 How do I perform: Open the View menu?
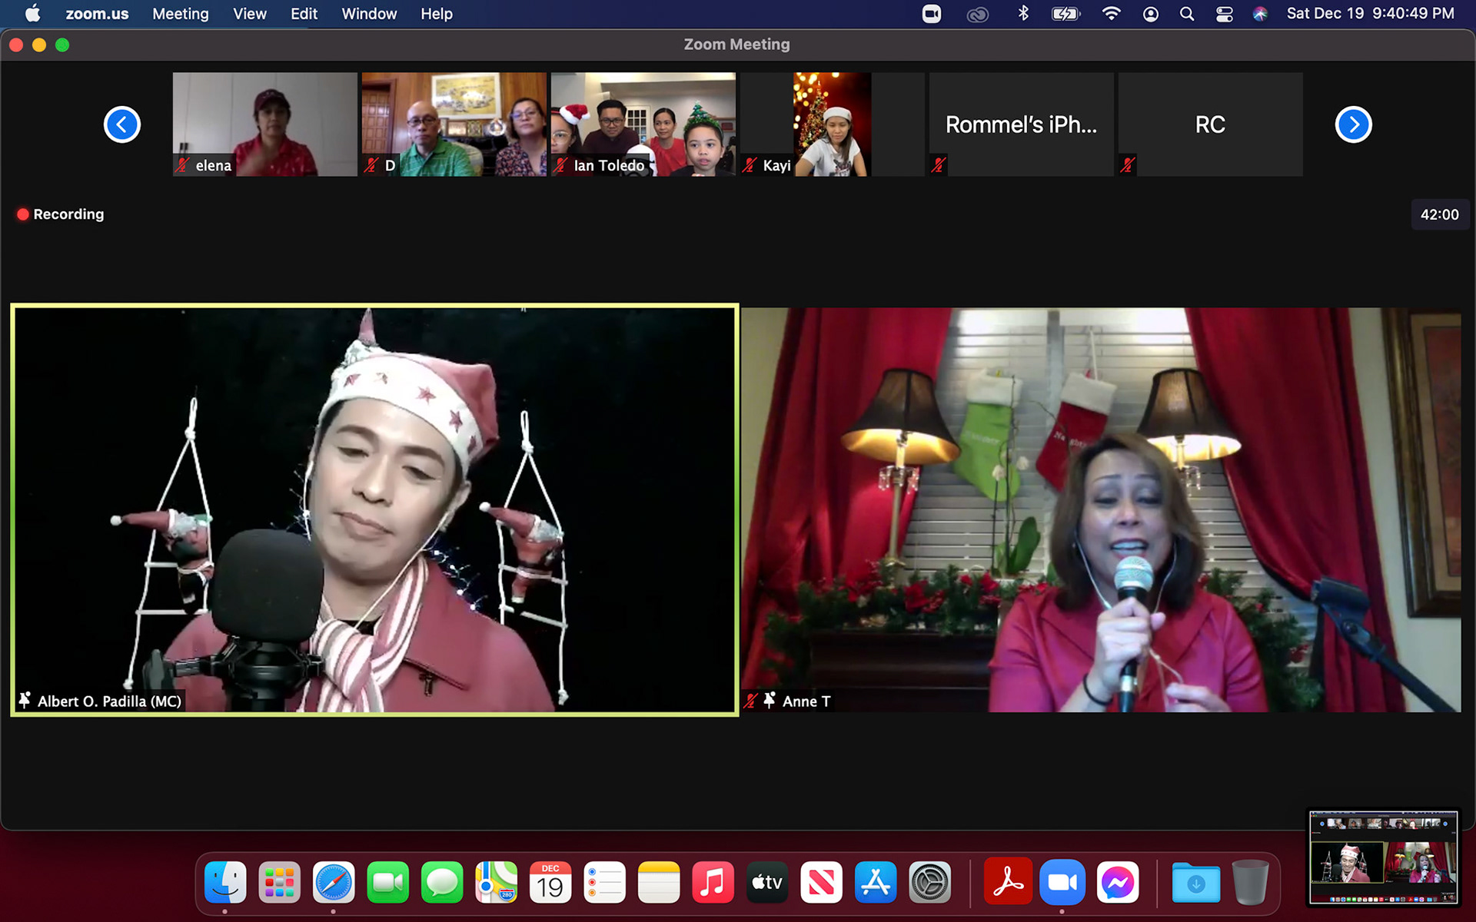coord(249,14)
